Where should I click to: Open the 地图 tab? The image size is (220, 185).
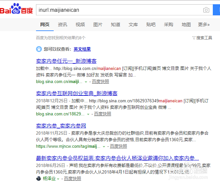[x=186, y=25]
